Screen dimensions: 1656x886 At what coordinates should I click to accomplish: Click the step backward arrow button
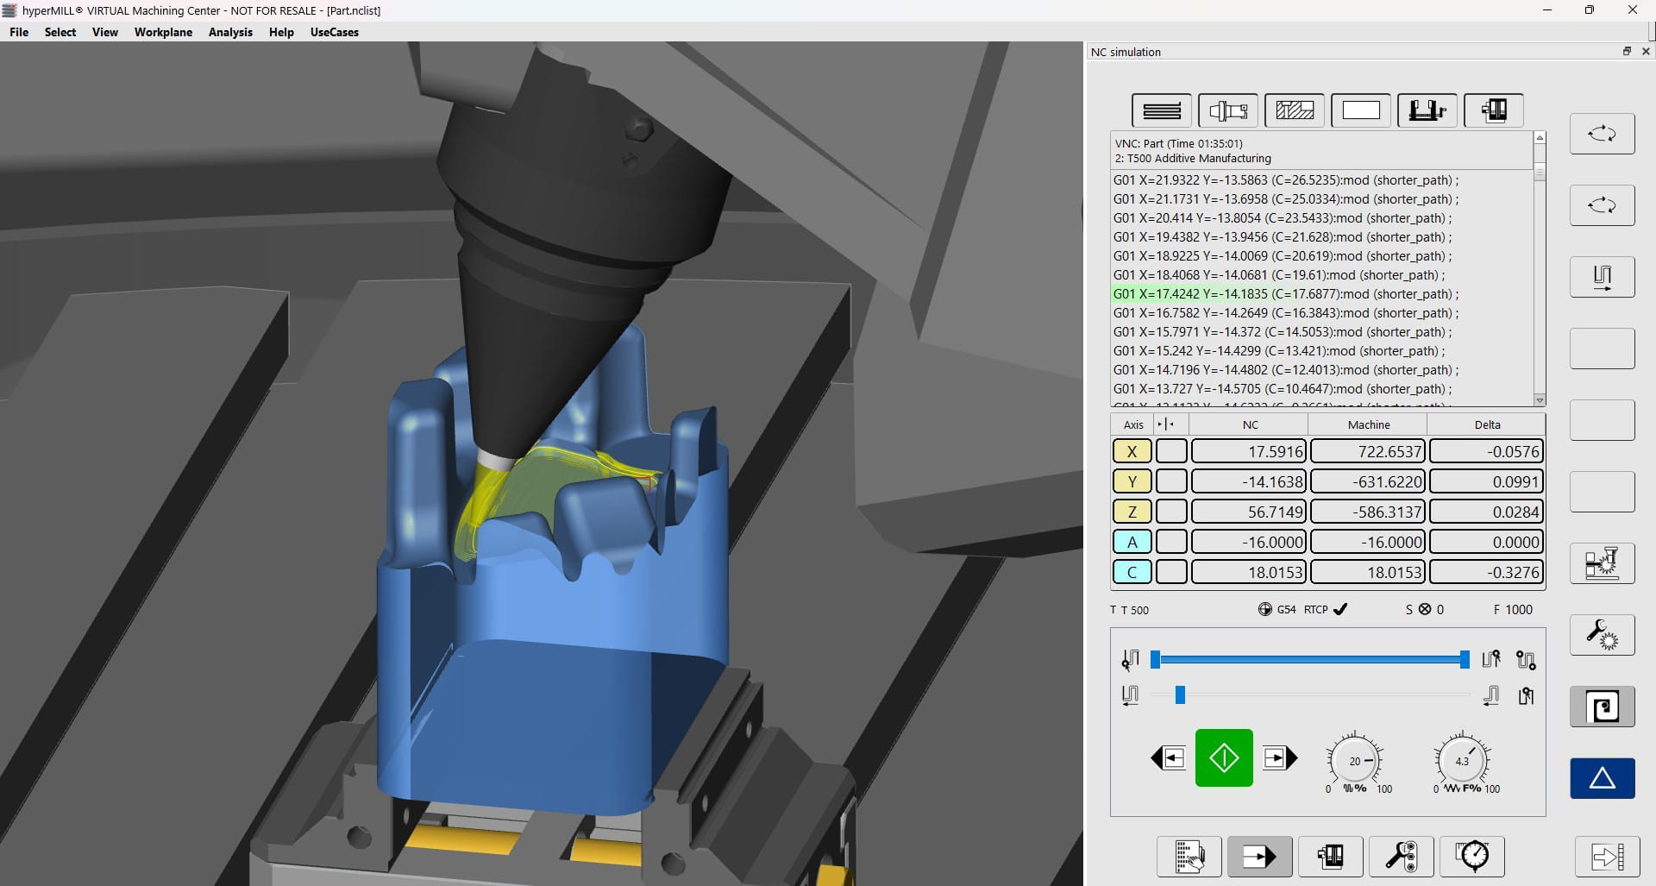1169,758
